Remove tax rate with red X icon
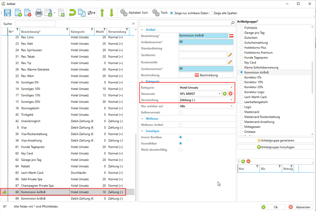The height and width of the screenshot is (211, 316). point(230,94)
